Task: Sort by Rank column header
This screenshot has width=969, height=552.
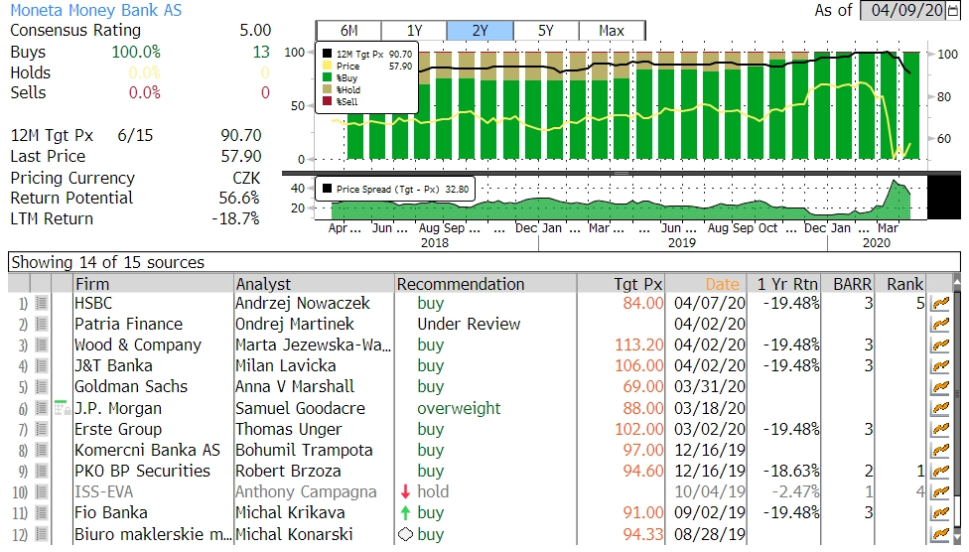Action: pyautogui.click(x=900, y=284)
